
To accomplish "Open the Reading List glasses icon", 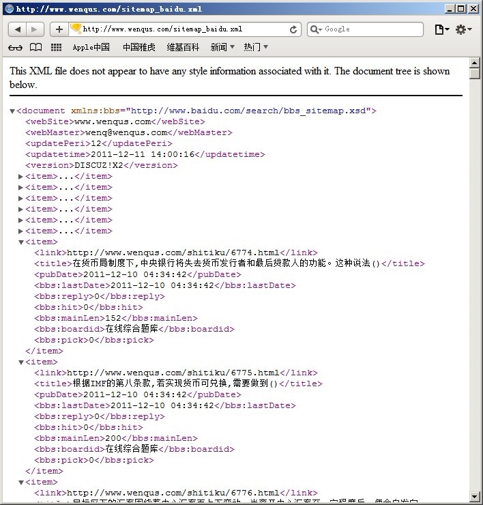I will (x=15, y=47).
